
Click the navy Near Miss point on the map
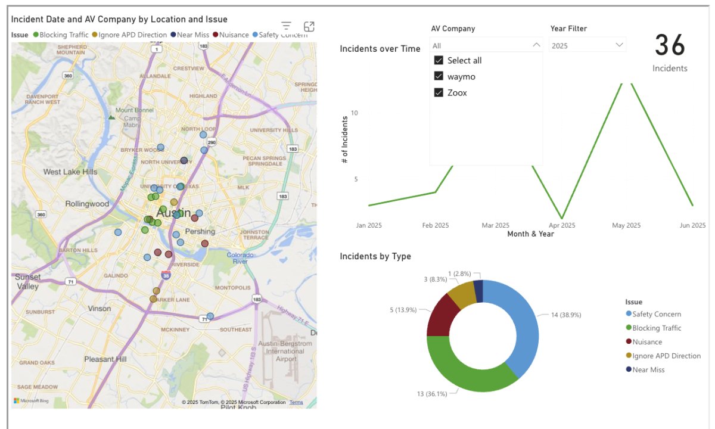[x=184, y=160]
